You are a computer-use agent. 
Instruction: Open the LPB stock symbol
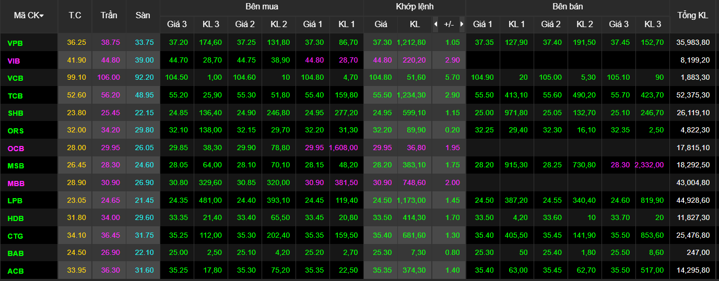15,201
